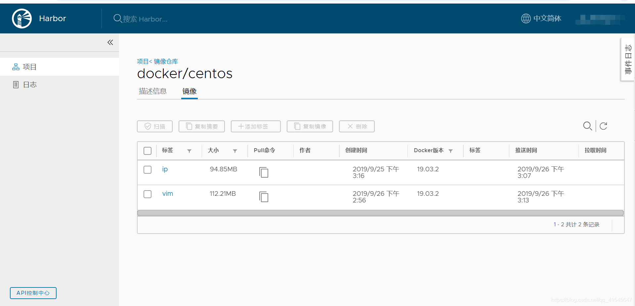
Task: Click the 扫描 button
Action: (x=155, y=126)
